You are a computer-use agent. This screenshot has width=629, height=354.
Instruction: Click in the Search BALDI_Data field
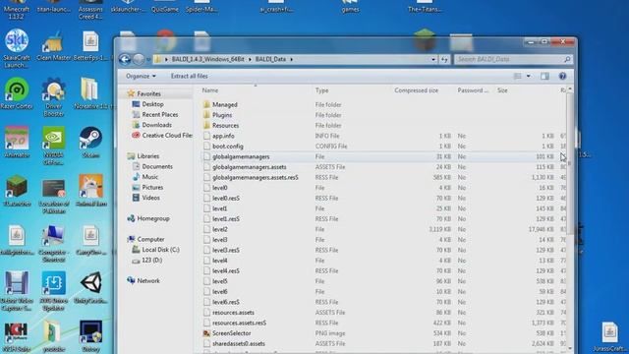click(x=513, y=59)
